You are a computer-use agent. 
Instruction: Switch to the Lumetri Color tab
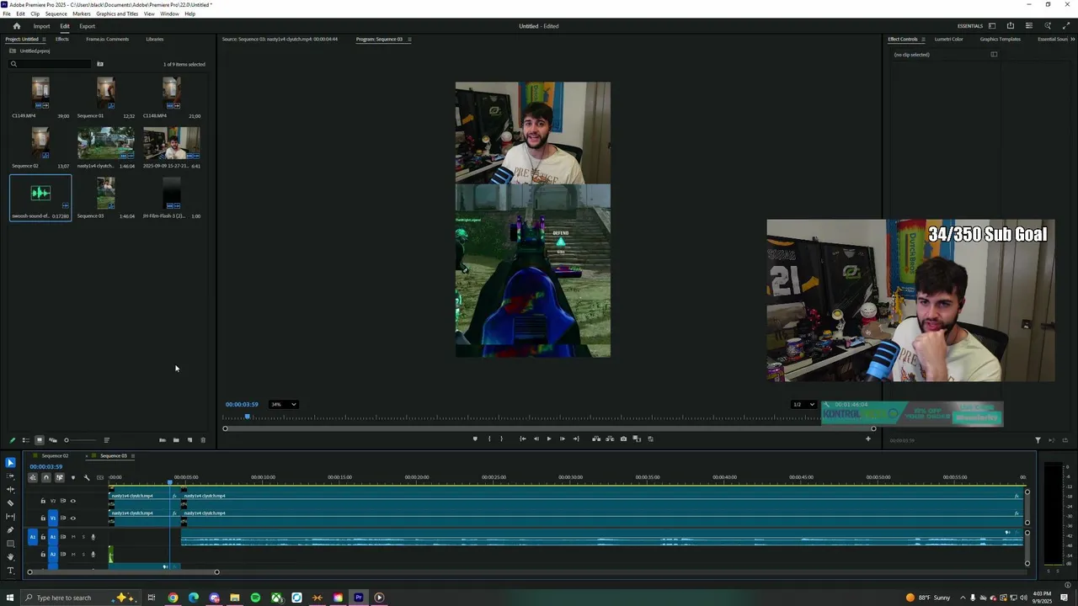pyautogui.click(x=949, y=40)
